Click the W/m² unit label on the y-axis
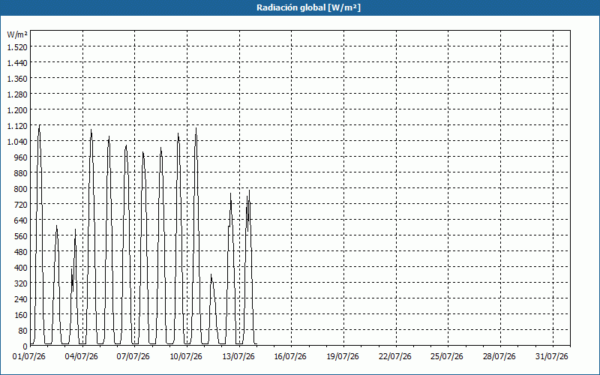600x375 pixels. [17, 34]
